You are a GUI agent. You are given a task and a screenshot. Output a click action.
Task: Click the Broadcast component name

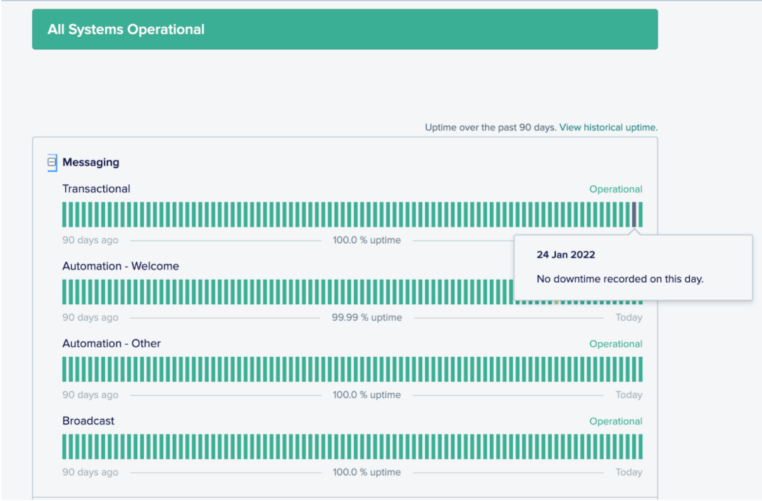(x=88, y=421)
